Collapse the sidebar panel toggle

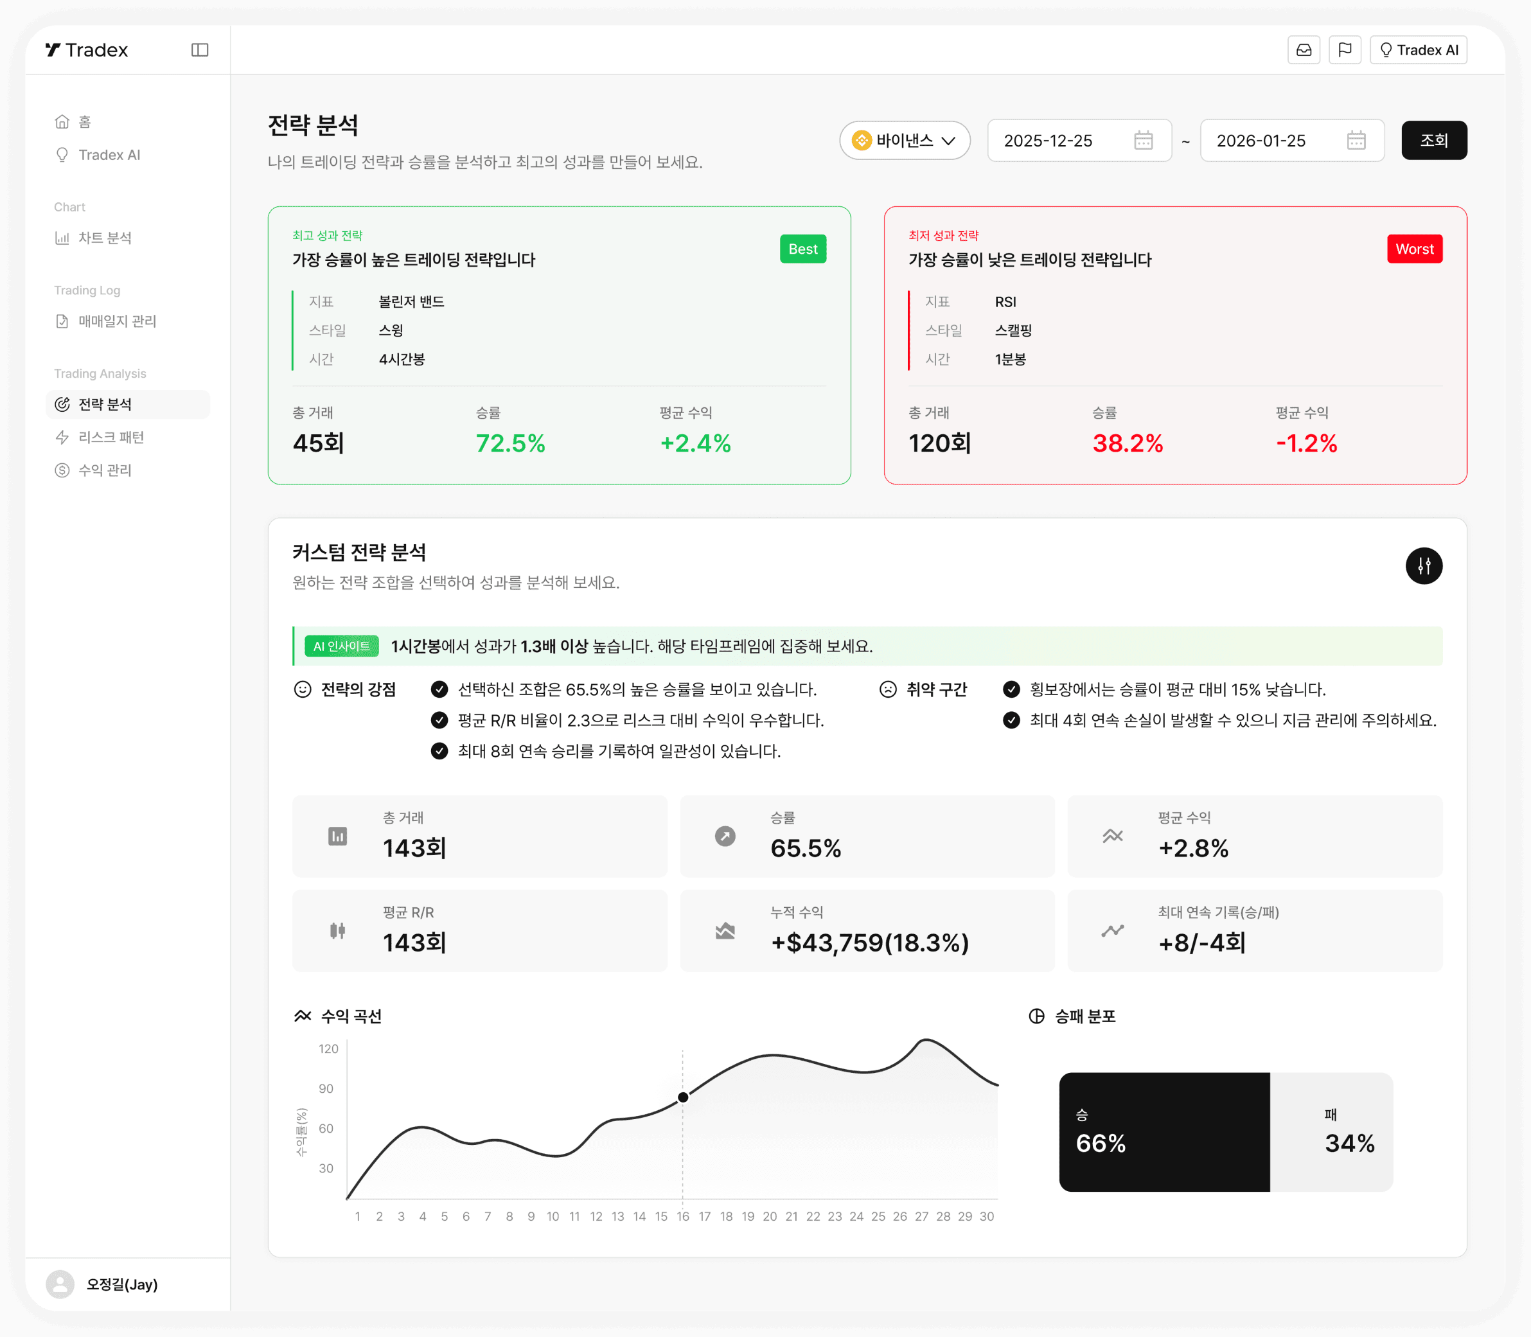tap(200, 50)
